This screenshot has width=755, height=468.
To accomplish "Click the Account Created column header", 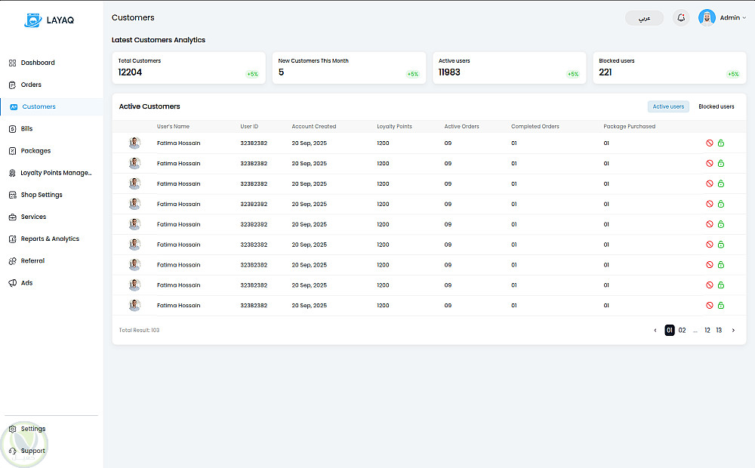I will [x=314, y=127].
